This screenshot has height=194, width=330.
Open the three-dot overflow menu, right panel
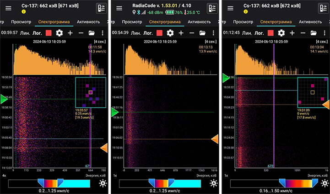coord(324,33)
